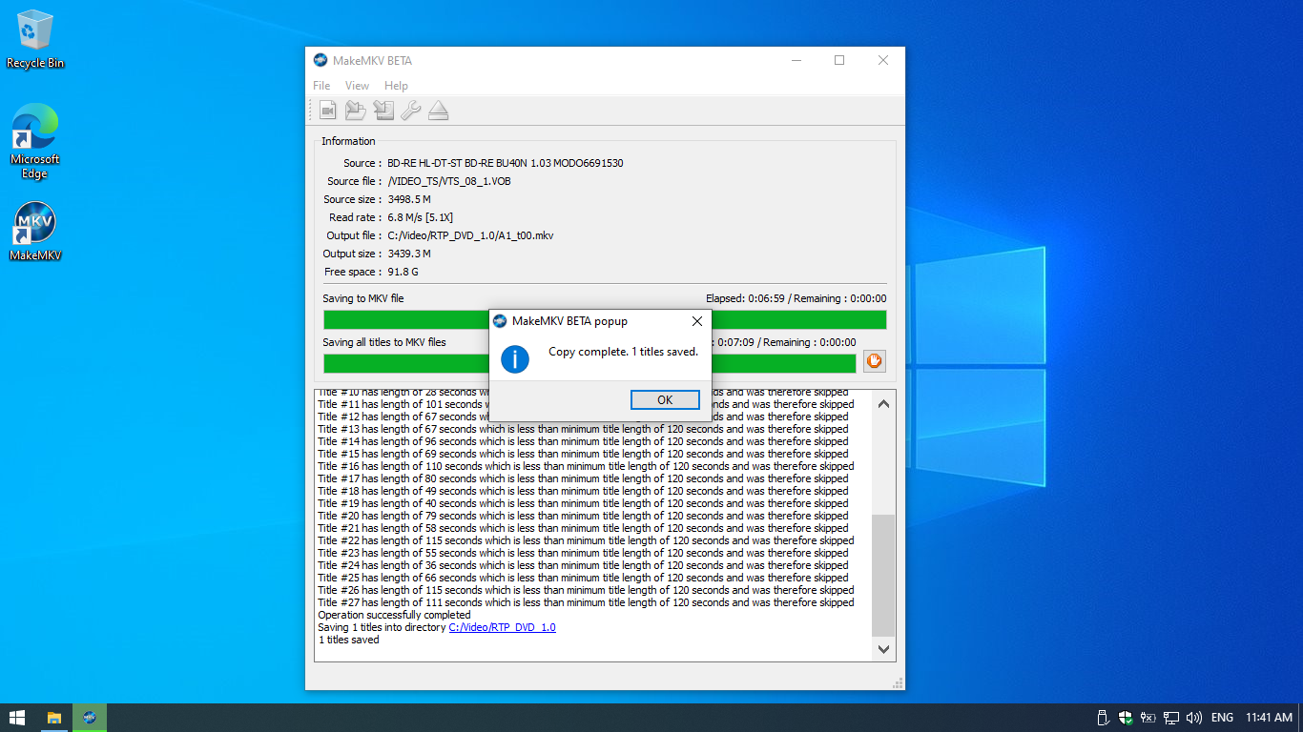Click the ENG language indicator

(1222, 718)
